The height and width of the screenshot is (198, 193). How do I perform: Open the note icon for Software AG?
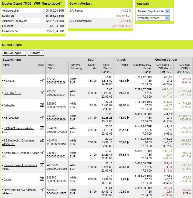pyautogui.click(x=42, y=153)
